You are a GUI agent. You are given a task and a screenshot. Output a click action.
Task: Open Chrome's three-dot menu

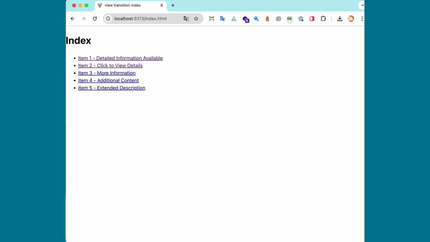(x=362, y=19)
